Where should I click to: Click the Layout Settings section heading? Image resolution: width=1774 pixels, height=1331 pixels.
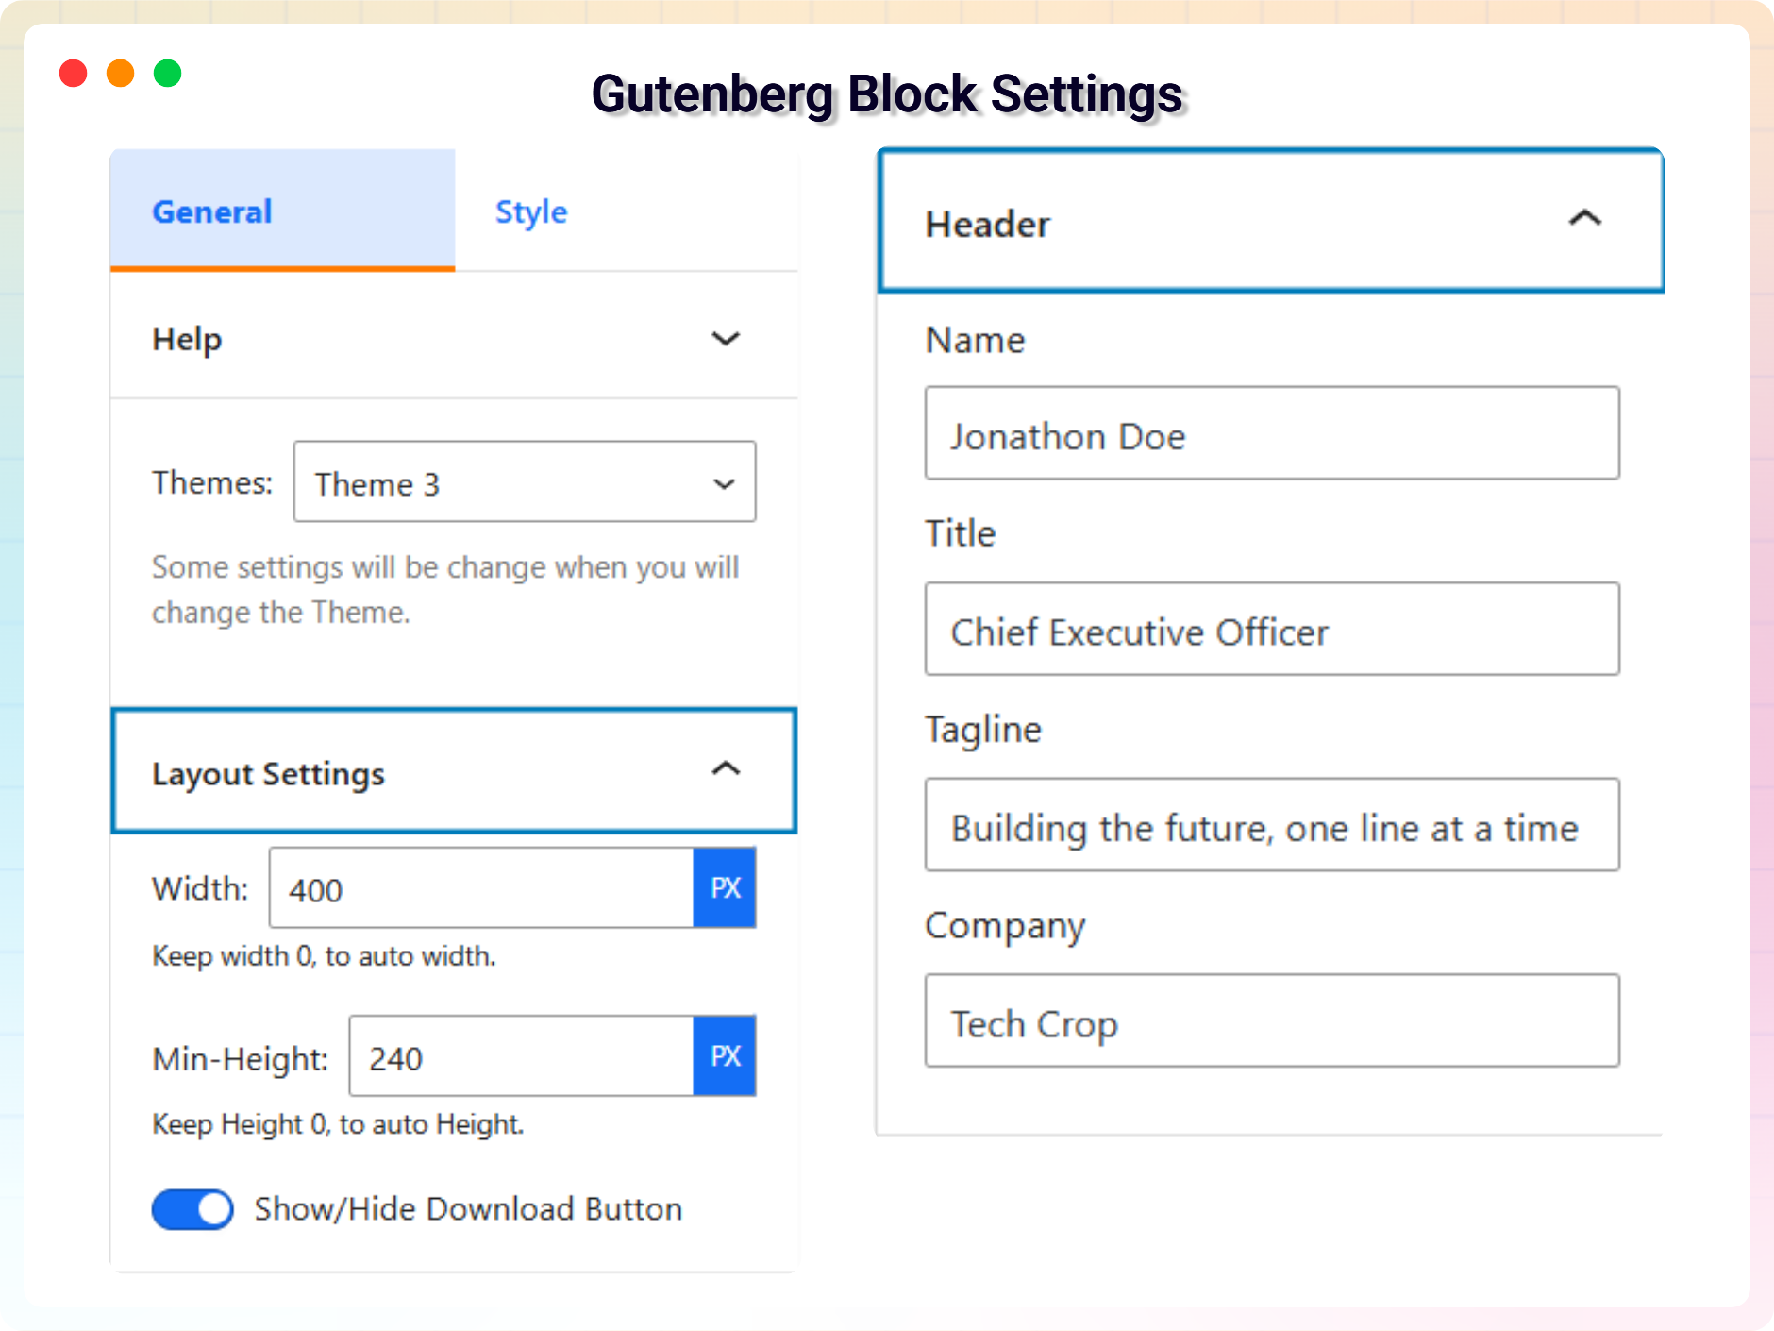(x=269, y=773)
